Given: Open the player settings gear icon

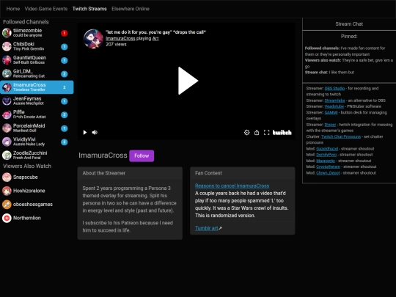Looking at the screenshot, I should pos(246,132).
